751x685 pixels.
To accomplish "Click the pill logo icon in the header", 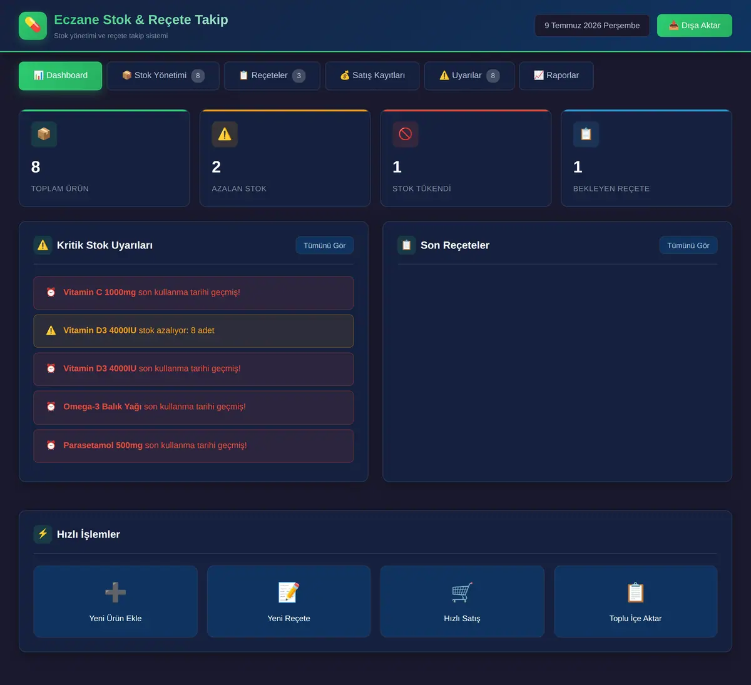I will 33,26.
